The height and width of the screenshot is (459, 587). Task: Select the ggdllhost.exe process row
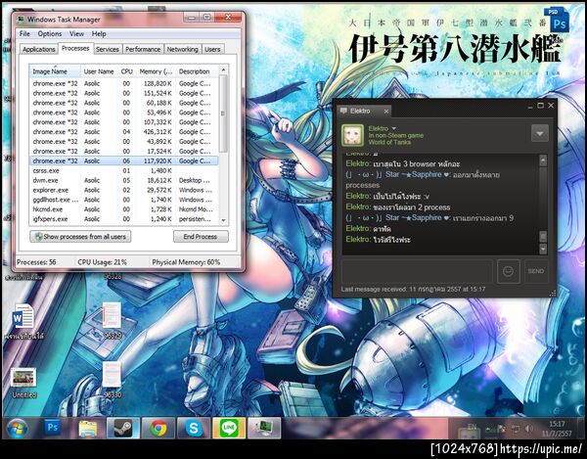(123, 200)
